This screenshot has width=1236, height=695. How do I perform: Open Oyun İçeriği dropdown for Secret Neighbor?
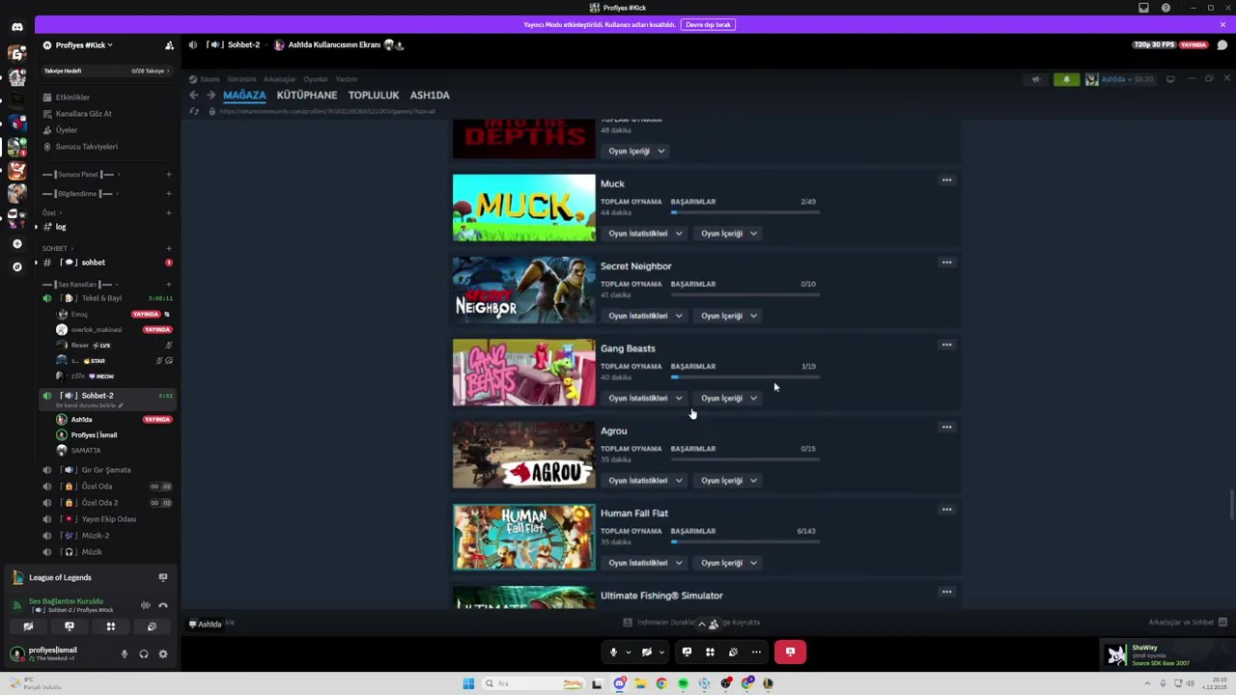tap(729, 316)
